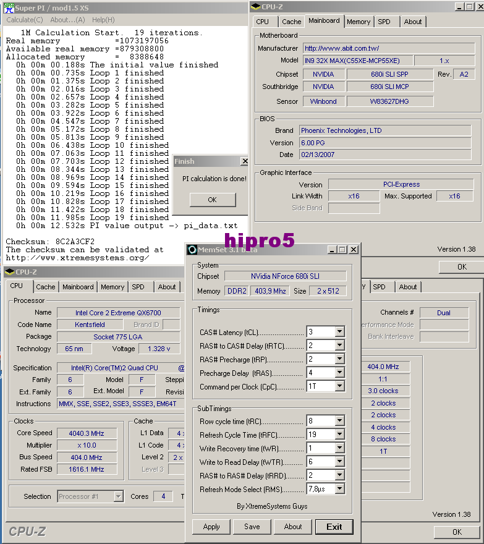Switch to Cache tab in top CPU-Z window

[291, 22]
